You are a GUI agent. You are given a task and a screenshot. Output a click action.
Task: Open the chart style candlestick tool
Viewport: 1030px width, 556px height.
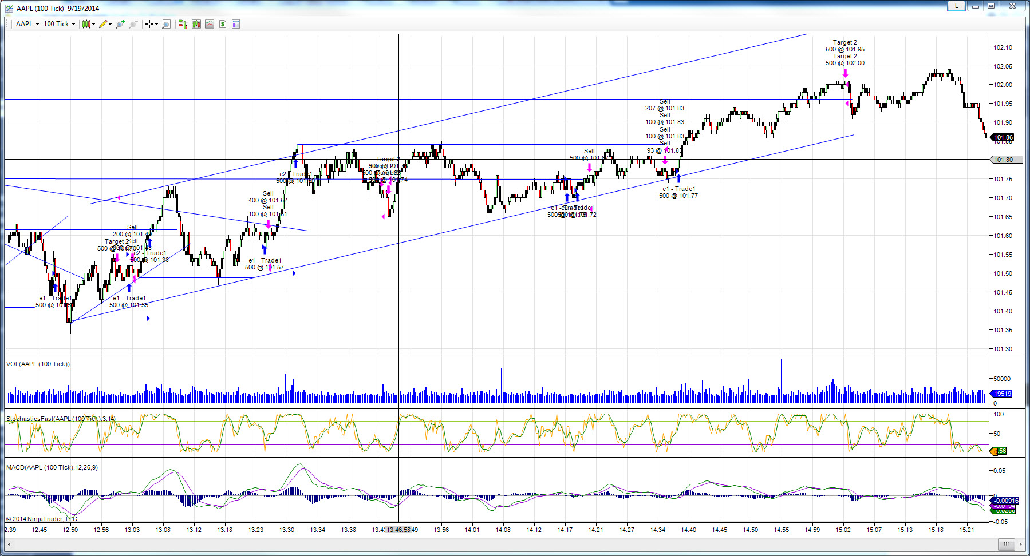tap(86, 24)
